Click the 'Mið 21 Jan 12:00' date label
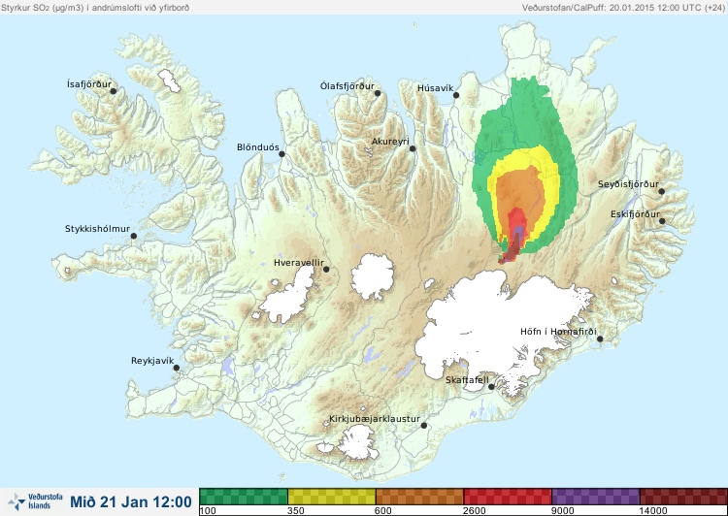This screenshot has width=728, height=516. coord(131,501)
